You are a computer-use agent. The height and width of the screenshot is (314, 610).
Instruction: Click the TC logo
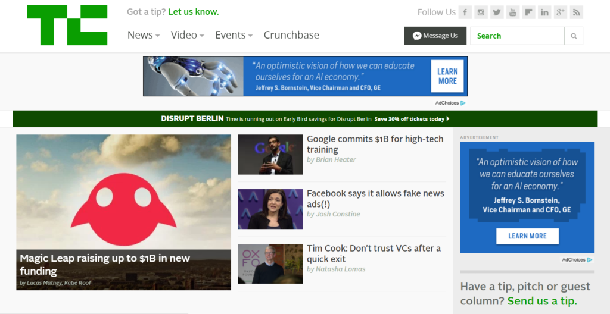coord(67,25)
